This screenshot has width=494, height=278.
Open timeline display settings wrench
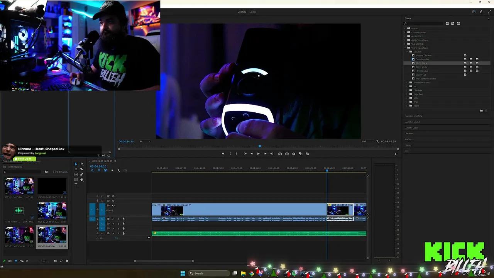point(118,170)
